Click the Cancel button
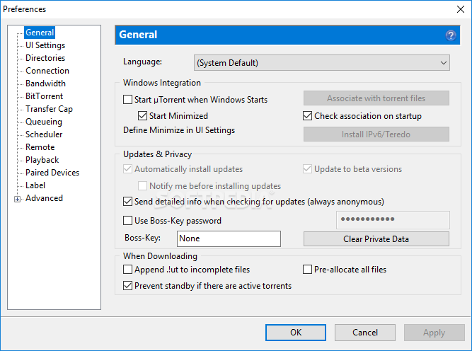472x351 pixels. click(x=365, y=333)
